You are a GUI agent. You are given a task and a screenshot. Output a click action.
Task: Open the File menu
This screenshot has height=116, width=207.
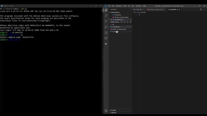coord(109,6)
